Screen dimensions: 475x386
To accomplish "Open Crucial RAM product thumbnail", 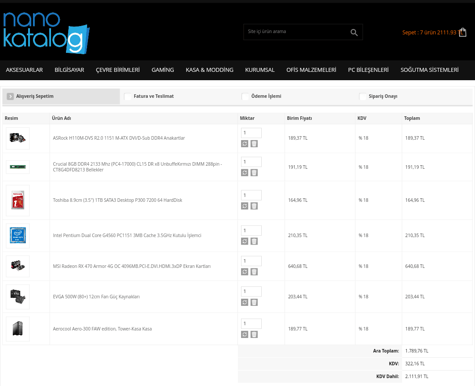I will 18,167.
